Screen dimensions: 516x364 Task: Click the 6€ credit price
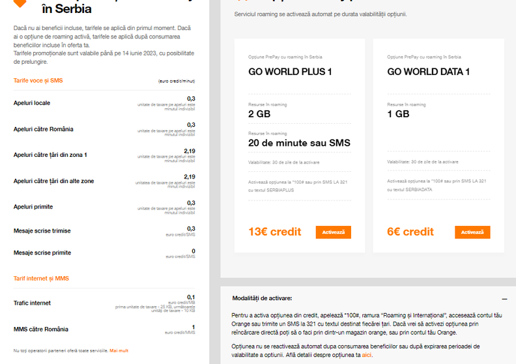tap(410, 232)
